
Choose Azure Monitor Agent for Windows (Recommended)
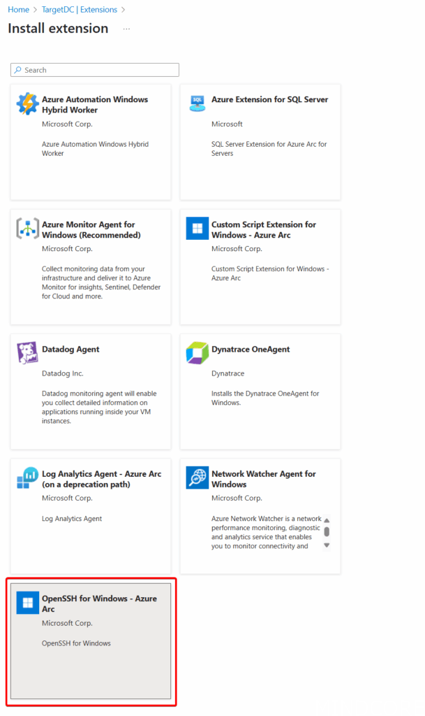coord(91,229)
